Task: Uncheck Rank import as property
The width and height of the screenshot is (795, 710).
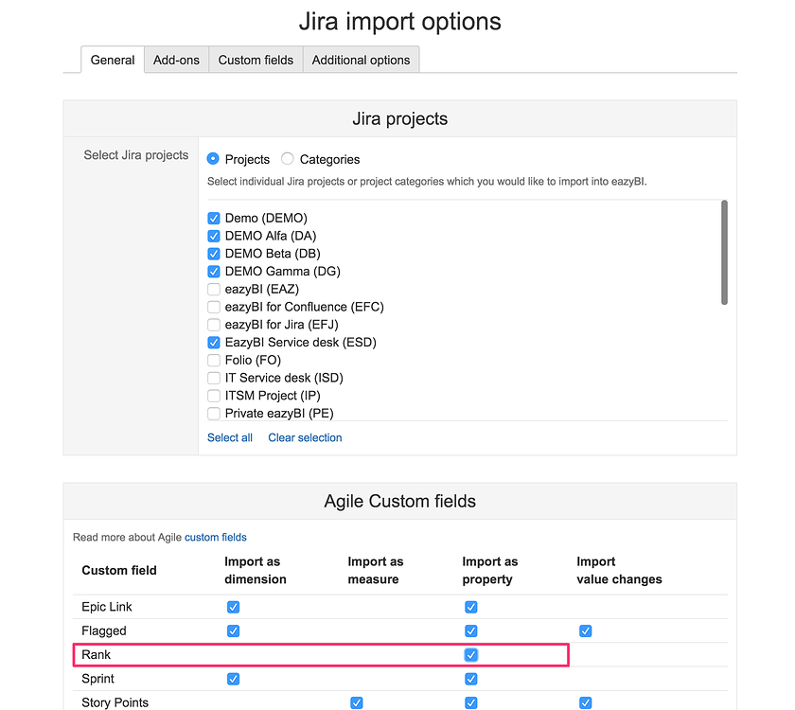Action: click(470, 654)
